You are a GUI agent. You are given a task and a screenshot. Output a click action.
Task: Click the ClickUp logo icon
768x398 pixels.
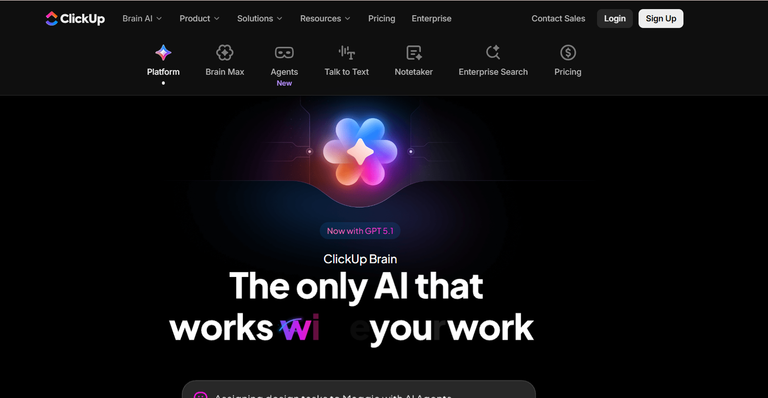coord(51,18)
